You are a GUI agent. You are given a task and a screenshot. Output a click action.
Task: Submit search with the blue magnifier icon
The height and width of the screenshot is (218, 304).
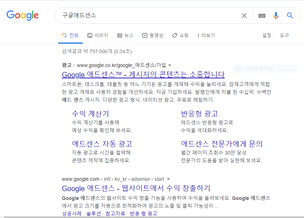tap(290, 15)
